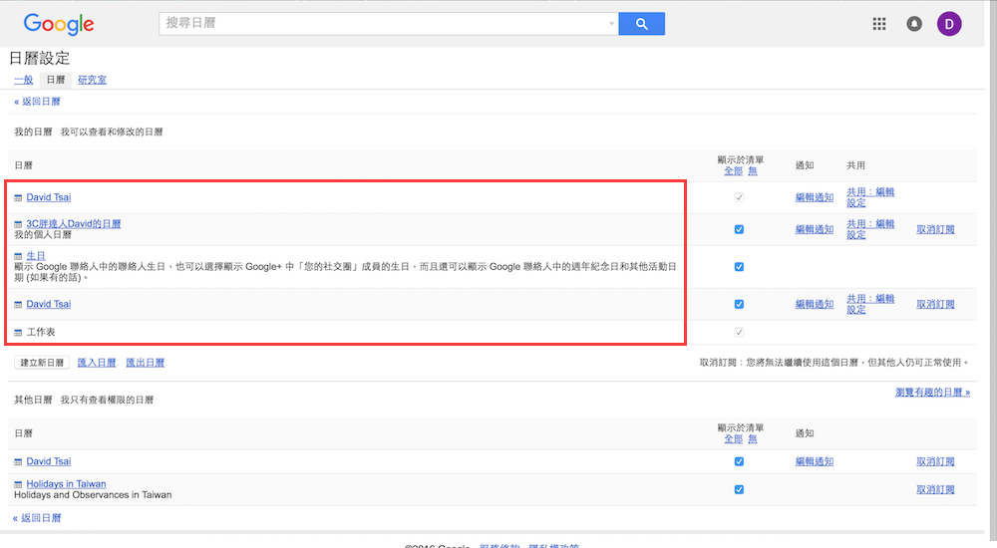The image size is (997, 548).
Task: Click into the 搜尋日曆 search field
Action: [x=384, y=24]
